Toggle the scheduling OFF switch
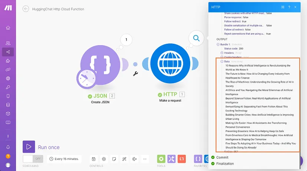This screenshot has height=171, width=307. tap(33, 159)
